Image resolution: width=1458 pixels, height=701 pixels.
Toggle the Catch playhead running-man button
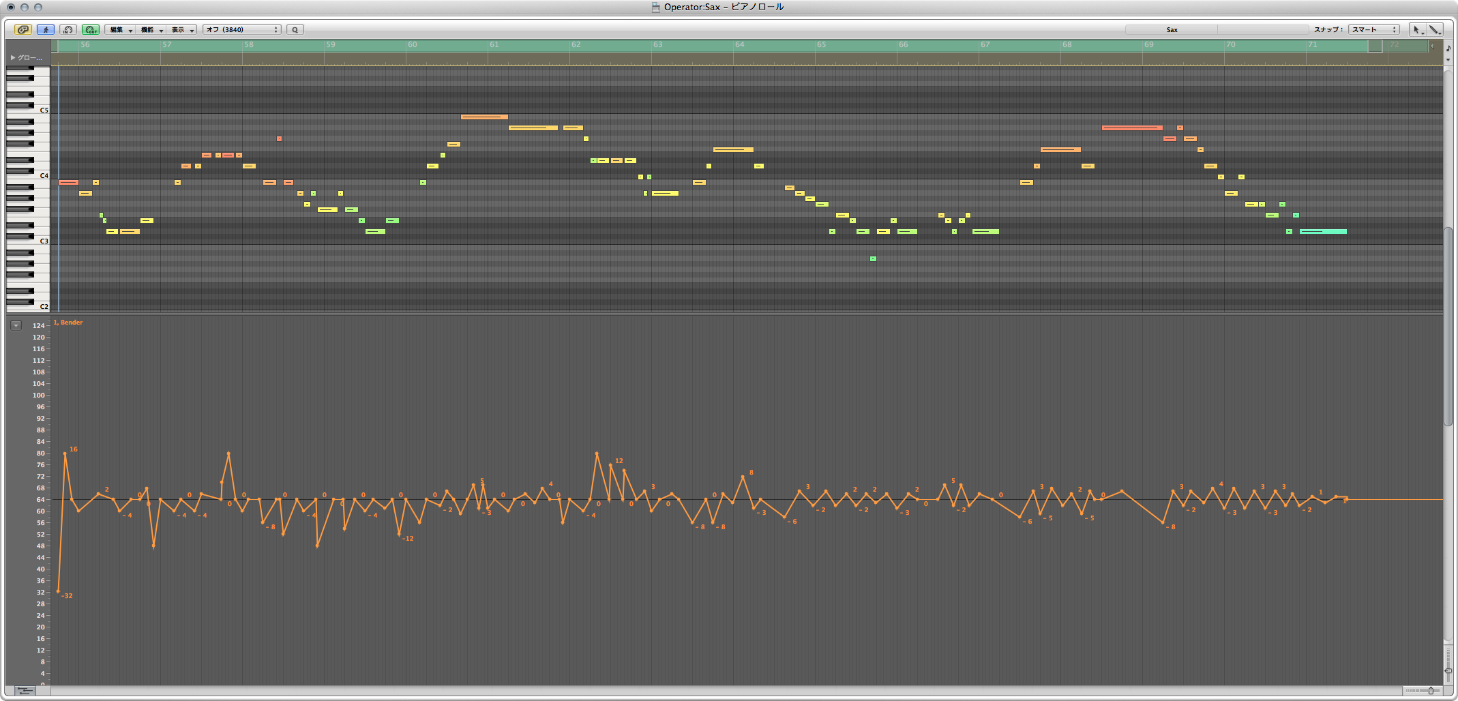(x=46, y=29)
